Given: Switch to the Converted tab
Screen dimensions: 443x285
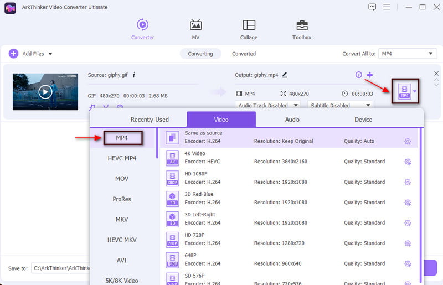Looking at the screenshot, I should pyautogui.click(x=244, y=54).
